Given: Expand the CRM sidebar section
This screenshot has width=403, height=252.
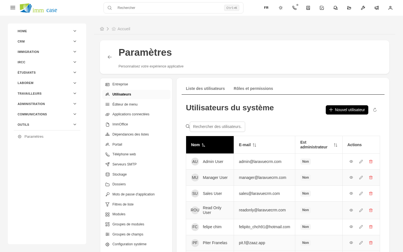Looking at the screenshot, I should coord(47,41).
